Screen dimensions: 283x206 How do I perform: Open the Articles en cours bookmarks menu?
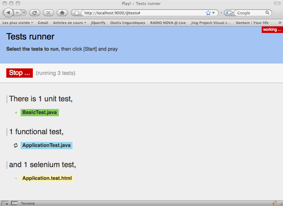tap(69, 23)
